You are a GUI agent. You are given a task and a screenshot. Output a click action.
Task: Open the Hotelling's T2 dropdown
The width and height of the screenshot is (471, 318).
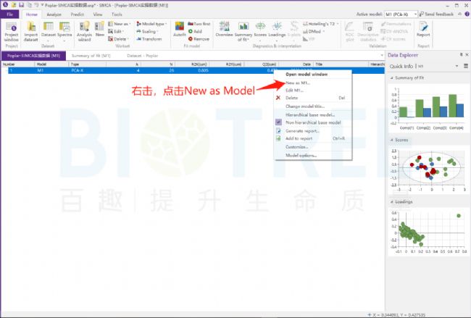[320, 24]
